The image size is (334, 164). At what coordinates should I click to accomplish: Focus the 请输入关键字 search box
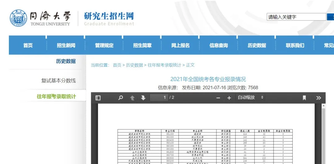click(x=296, y=17)
